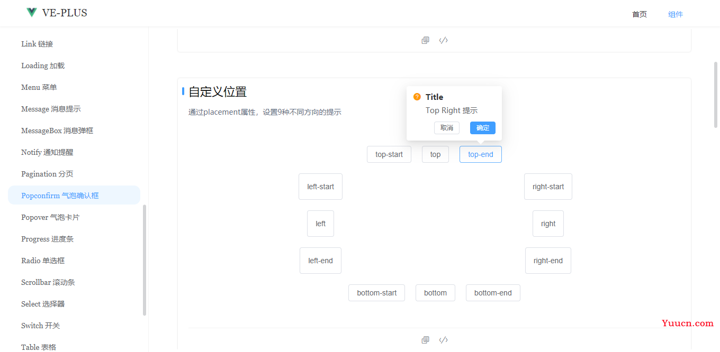Click the bottom-end button
The height and width of the screenshot is (352, 720).
[x=493, y=293]
